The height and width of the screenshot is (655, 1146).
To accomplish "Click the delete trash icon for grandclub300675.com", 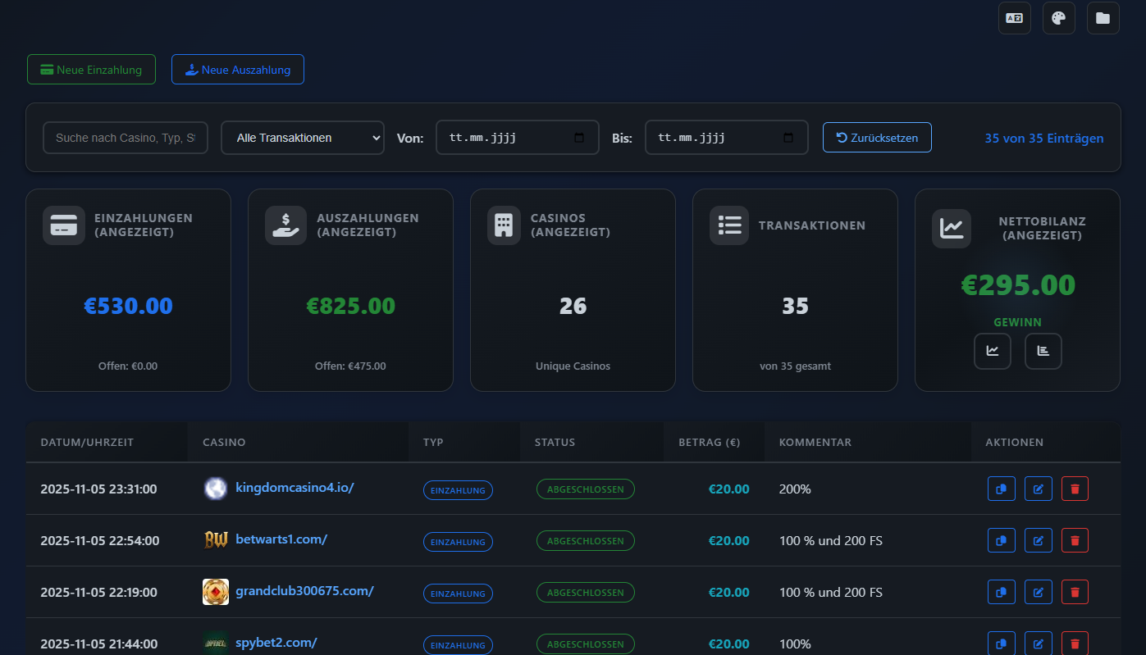I will (x=1075, y=592).
